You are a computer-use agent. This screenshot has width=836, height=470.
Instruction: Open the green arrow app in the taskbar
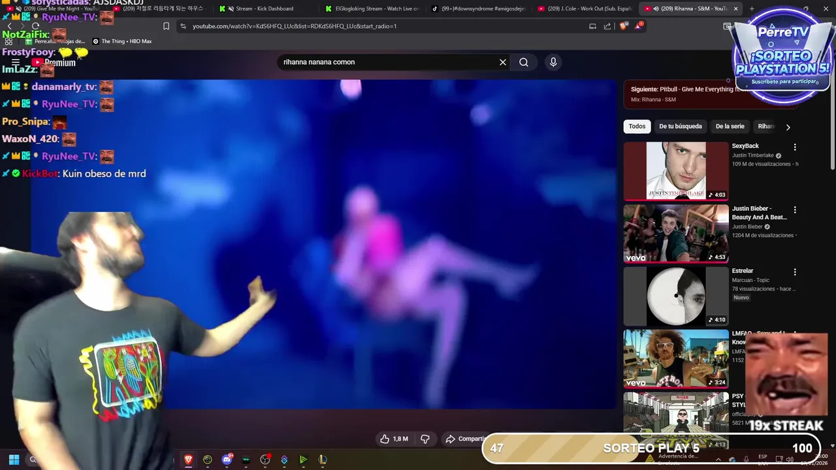(x=304, y=460)
